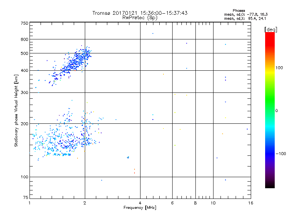Click colorbar tick label '0'
Screen dimensions: 295x221
pyautogui.click(x=277, y=111)
